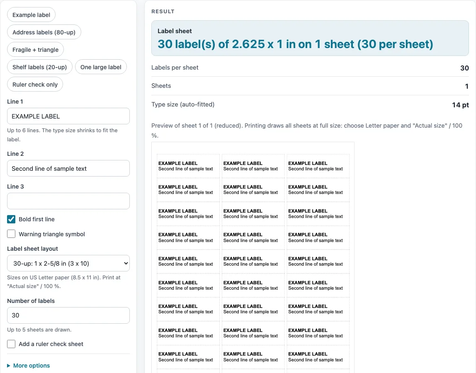Select the Ruler check only preset

(x=35, y=85)
